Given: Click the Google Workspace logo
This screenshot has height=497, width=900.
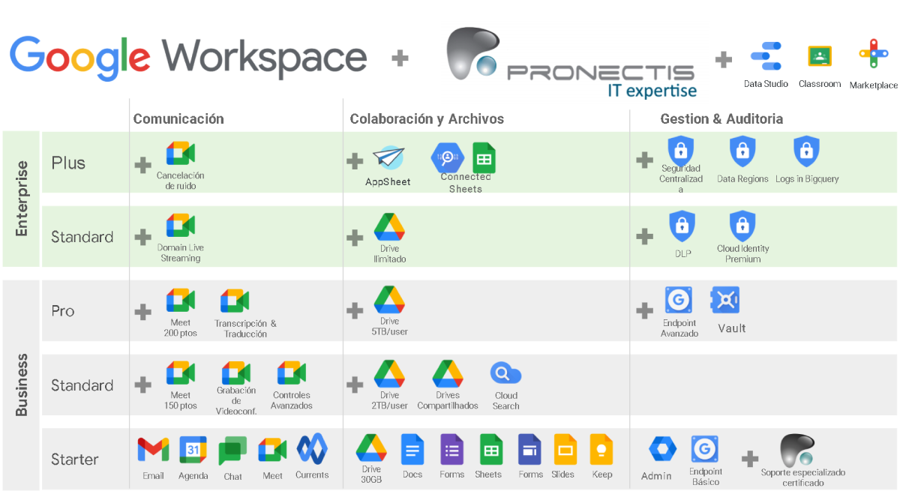Looking at the screenshot, I should (x=188, y=58).
